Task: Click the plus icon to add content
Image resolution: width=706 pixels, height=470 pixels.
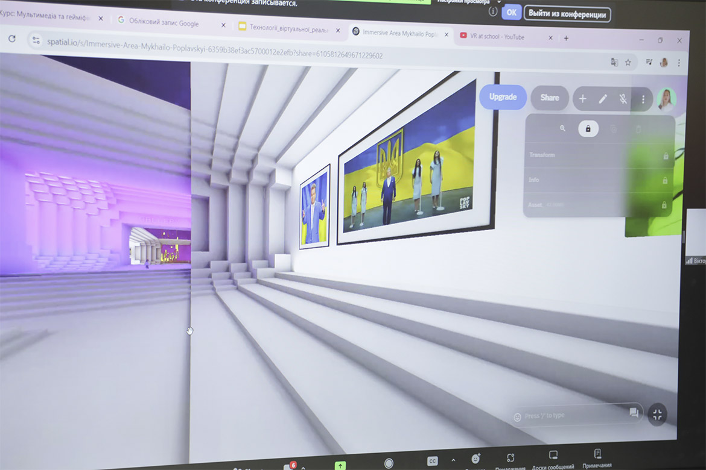Action: point(582,99)
